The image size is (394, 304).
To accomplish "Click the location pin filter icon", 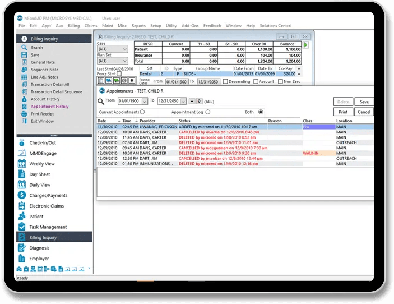I will (x=200, y=101).
